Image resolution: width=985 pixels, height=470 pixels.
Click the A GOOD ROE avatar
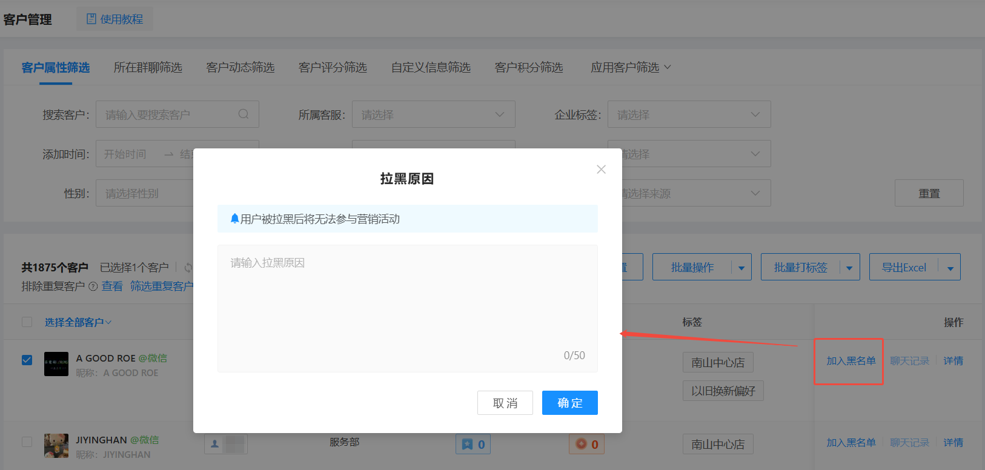56,365
